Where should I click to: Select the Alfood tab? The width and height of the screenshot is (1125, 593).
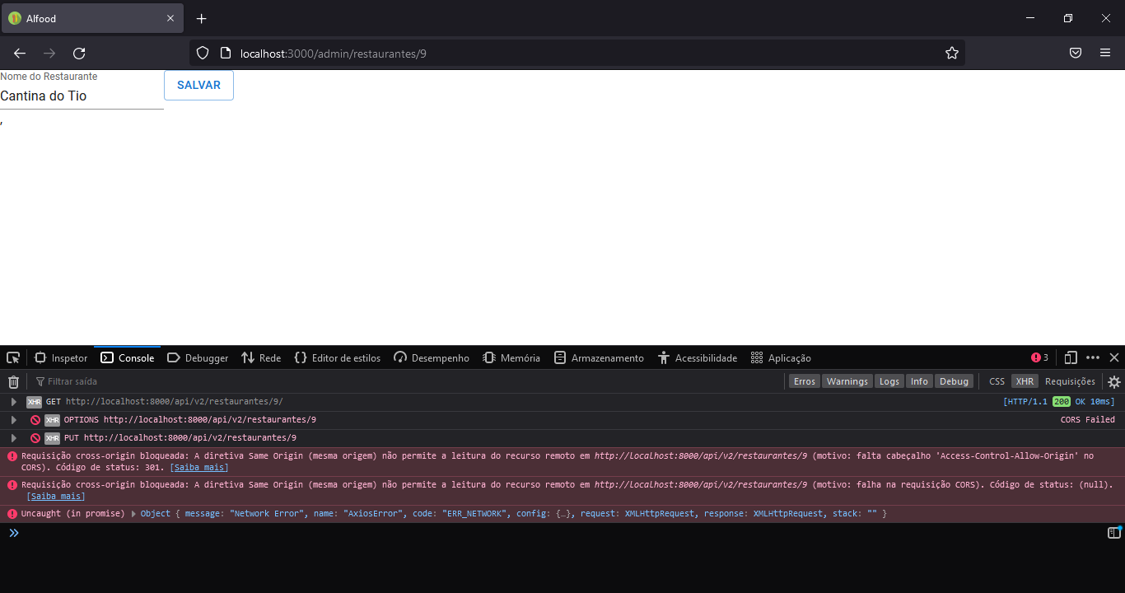point(92,18)
